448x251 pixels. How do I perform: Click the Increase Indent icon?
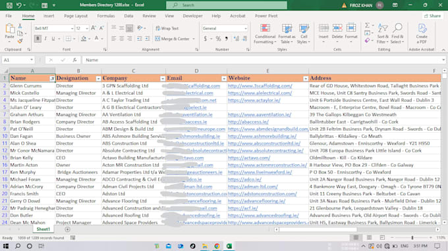coord(148,39)
